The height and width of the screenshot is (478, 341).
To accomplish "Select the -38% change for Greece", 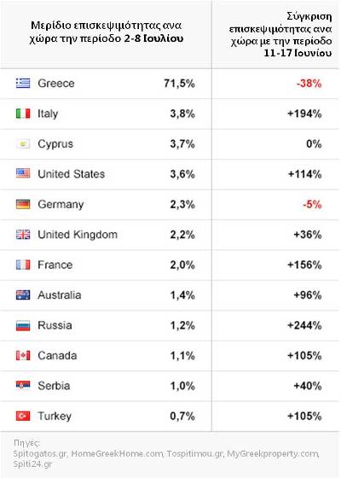I will click(309, 84).
